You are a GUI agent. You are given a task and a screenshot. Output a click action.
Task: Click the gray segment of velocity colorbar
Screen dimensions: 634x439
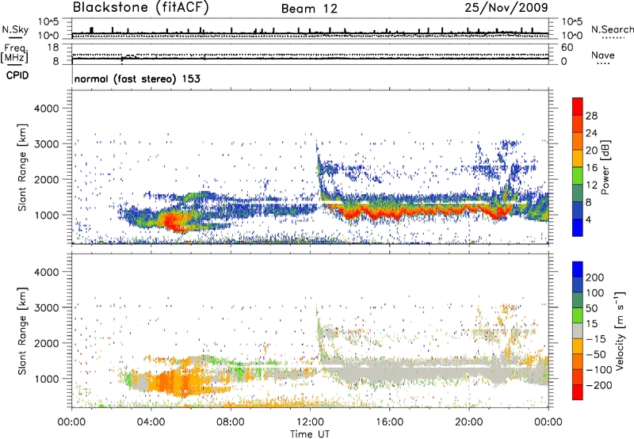[578, 330]
